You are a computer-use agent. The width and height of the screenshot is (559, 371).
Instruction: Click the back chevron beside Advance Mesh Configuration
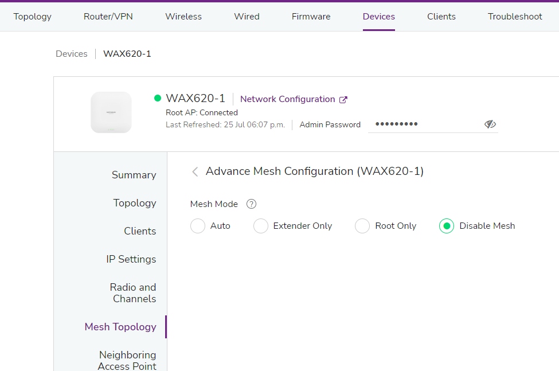194,171
